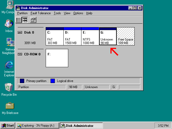
Task: Click the status bar Unknown field
Action: (97, 87)
